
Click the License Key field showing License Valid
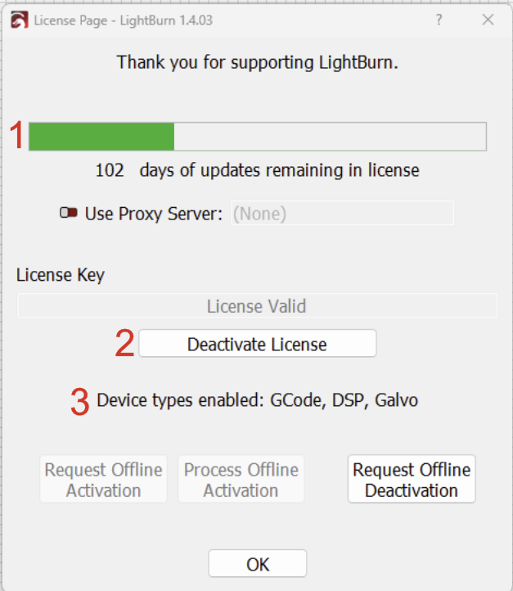[257, 305]
